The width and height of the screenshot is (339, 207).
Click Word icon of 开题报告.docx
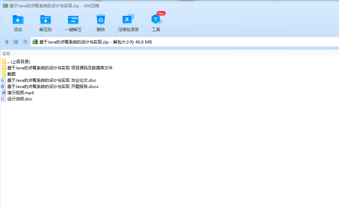click(3, 87)
